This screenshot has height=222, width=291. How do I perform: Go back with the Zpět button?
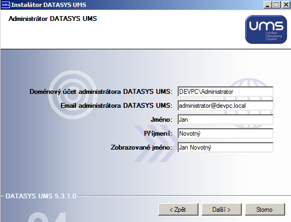pos(178,210)
